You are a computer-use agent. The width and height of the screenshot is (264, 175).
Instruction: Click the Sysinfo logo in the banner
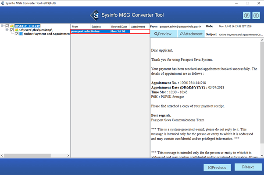tap(96, 15)
